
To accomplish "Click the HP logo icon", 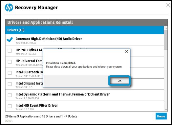I will coord(9,8).
